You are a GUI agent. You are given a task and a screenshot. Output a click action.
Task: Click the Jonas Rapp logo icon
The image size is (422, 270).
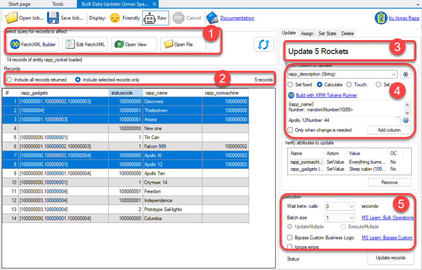pyautogui.click(x=381, y=18)
